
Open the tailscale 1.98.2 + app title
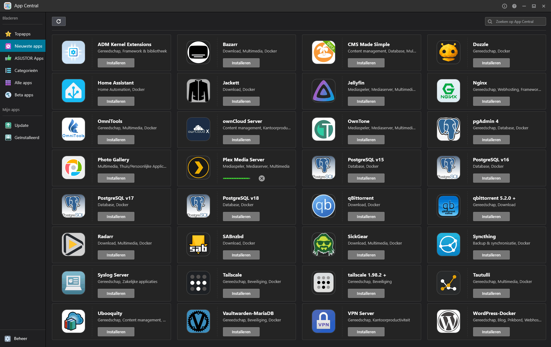click(367, 275)
